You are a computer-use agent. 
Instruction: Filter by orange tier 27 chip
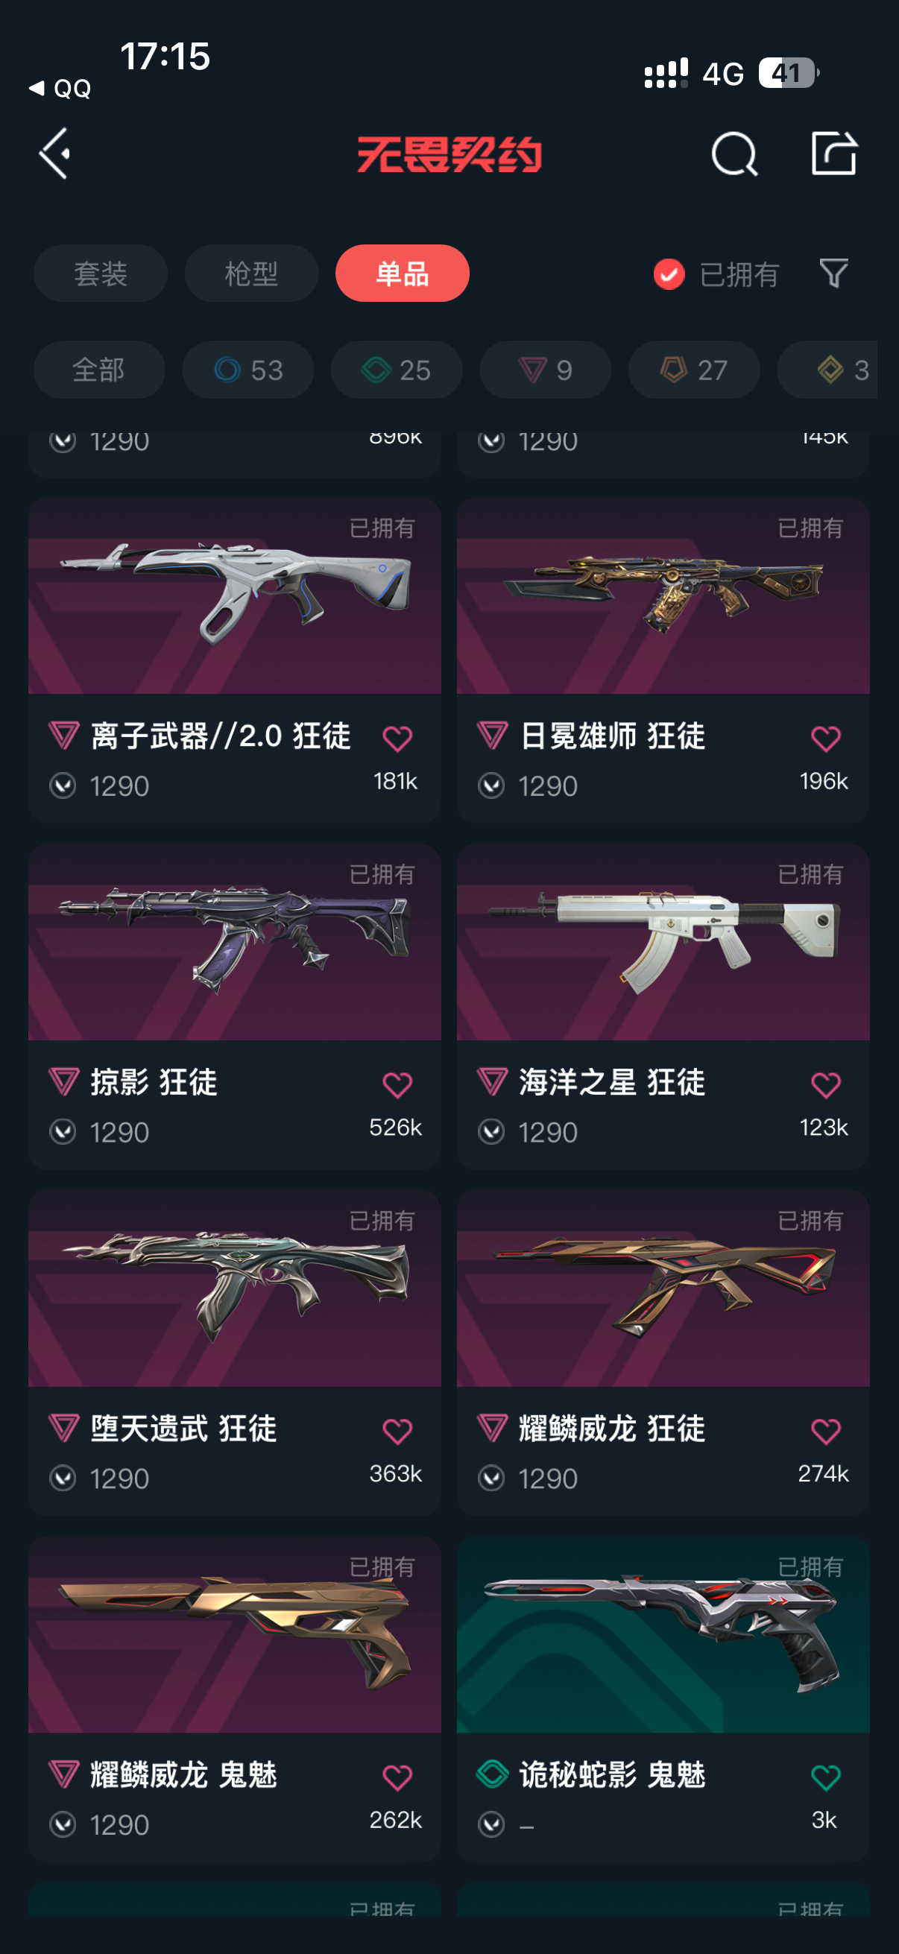[x=694, y=370]
